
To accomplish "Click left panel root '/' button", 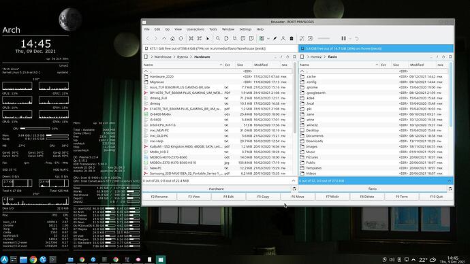I will click(281, 57).
